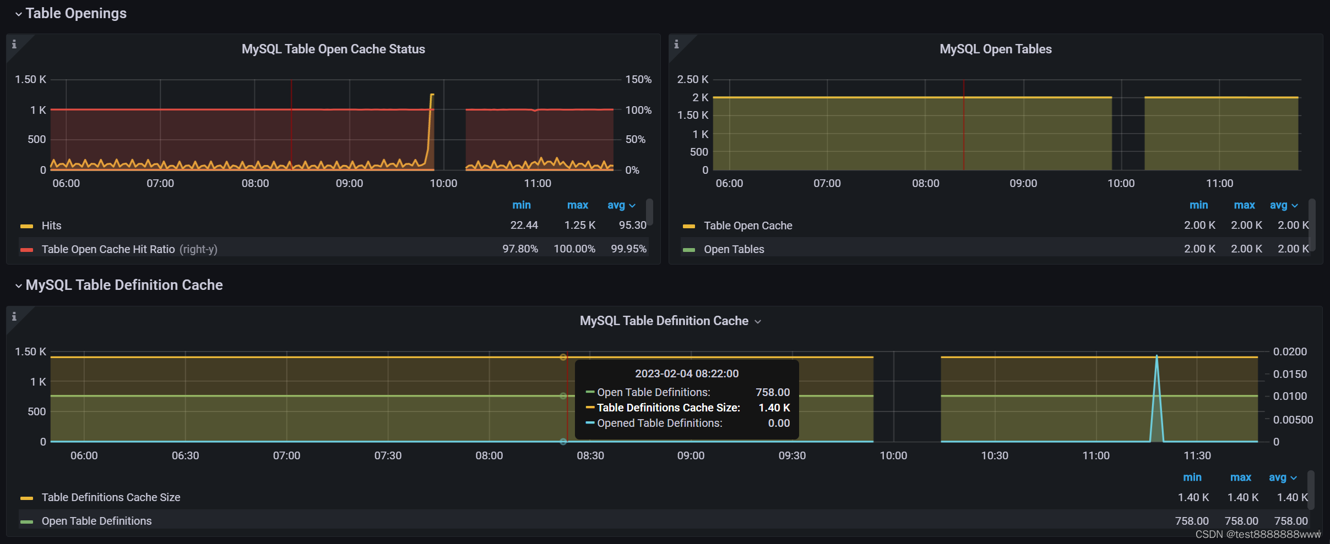The width and height of the screenshot is (1330, 544).
Task: Click the Table Definition Cache legend scrollbar
Action: click(x=1311, y=490)
